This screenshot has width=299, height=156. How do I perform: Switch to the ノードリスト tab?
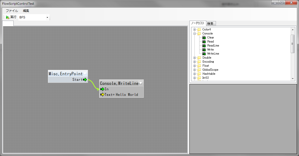click(x=198, y=23)
